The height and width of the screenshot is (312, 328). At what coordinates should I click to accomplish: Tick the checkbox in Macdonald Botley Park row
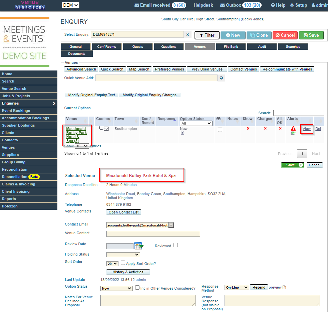point(220,130)
